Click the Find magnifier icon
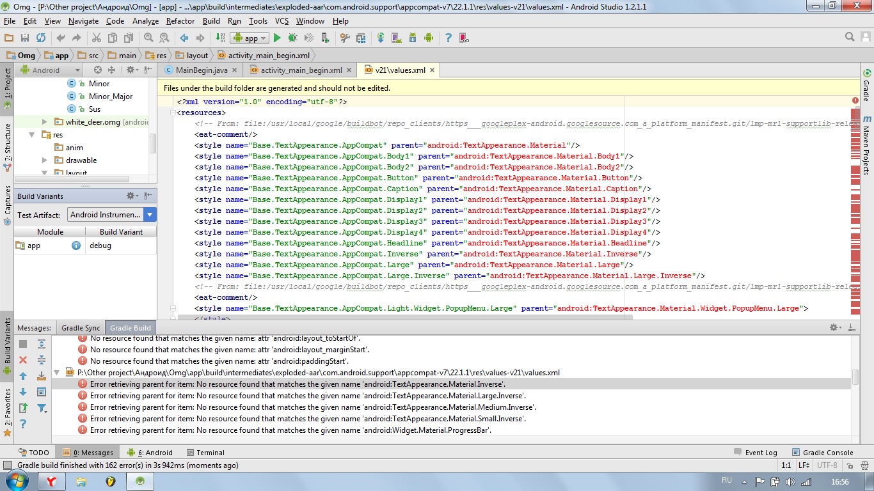This screenshot has height=491, width=874. 148,38
